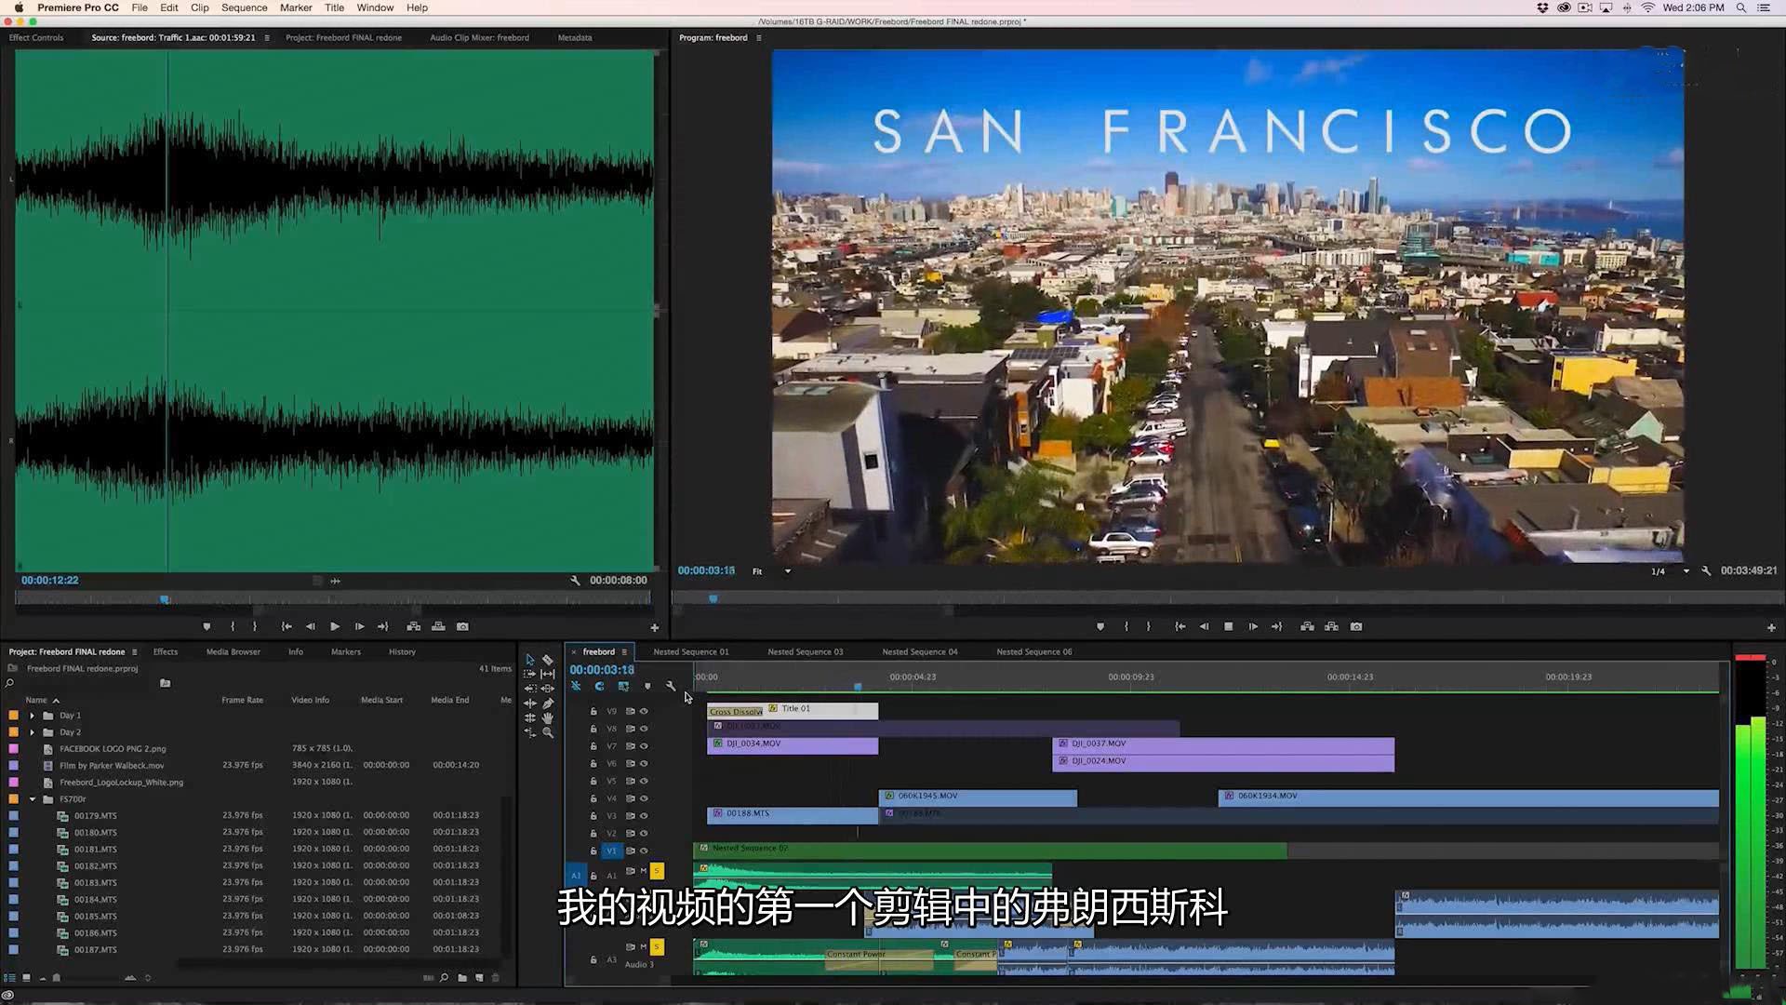Open the Project panel menu
Viewport: 1786px width, 1005px height.
pyautogui.click(x=134, y=652)
